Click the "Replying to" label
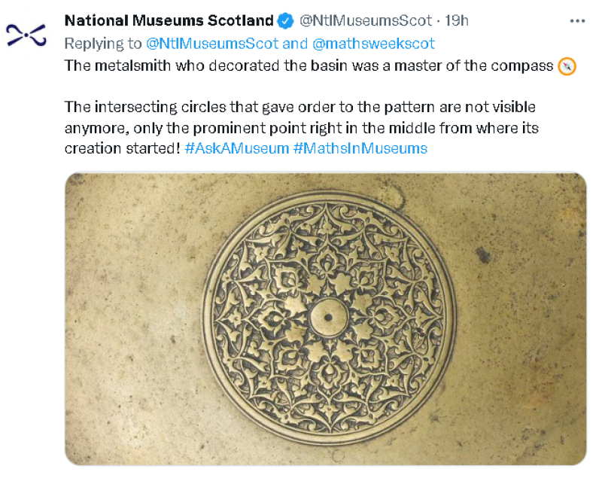 (x=103, y=44)
